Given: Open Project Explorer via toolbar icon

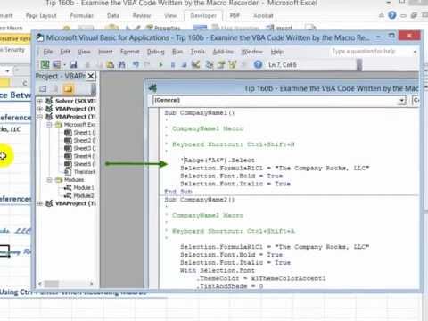Looking at the screenshot, I should (x=210, y=64).
